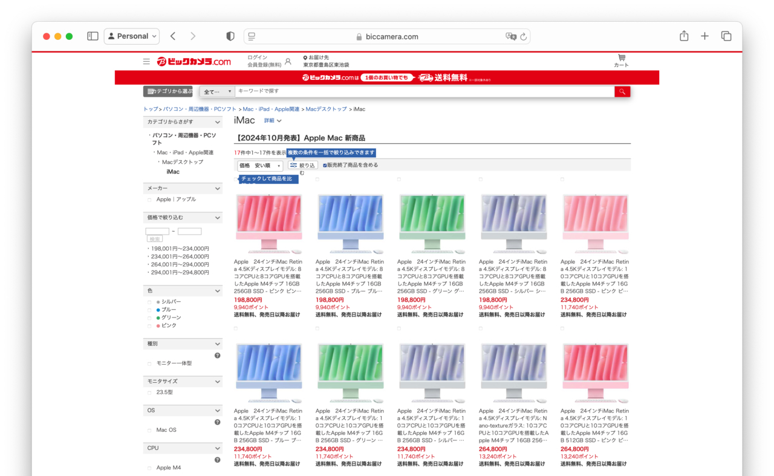
Task: Expand the 詳細 disclosure next to iMac
Action: pos(273,120)
